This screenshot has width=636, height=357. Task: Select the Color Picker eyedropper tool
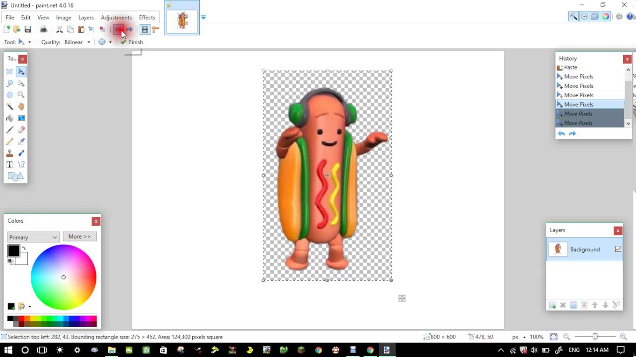click(21, 141)
